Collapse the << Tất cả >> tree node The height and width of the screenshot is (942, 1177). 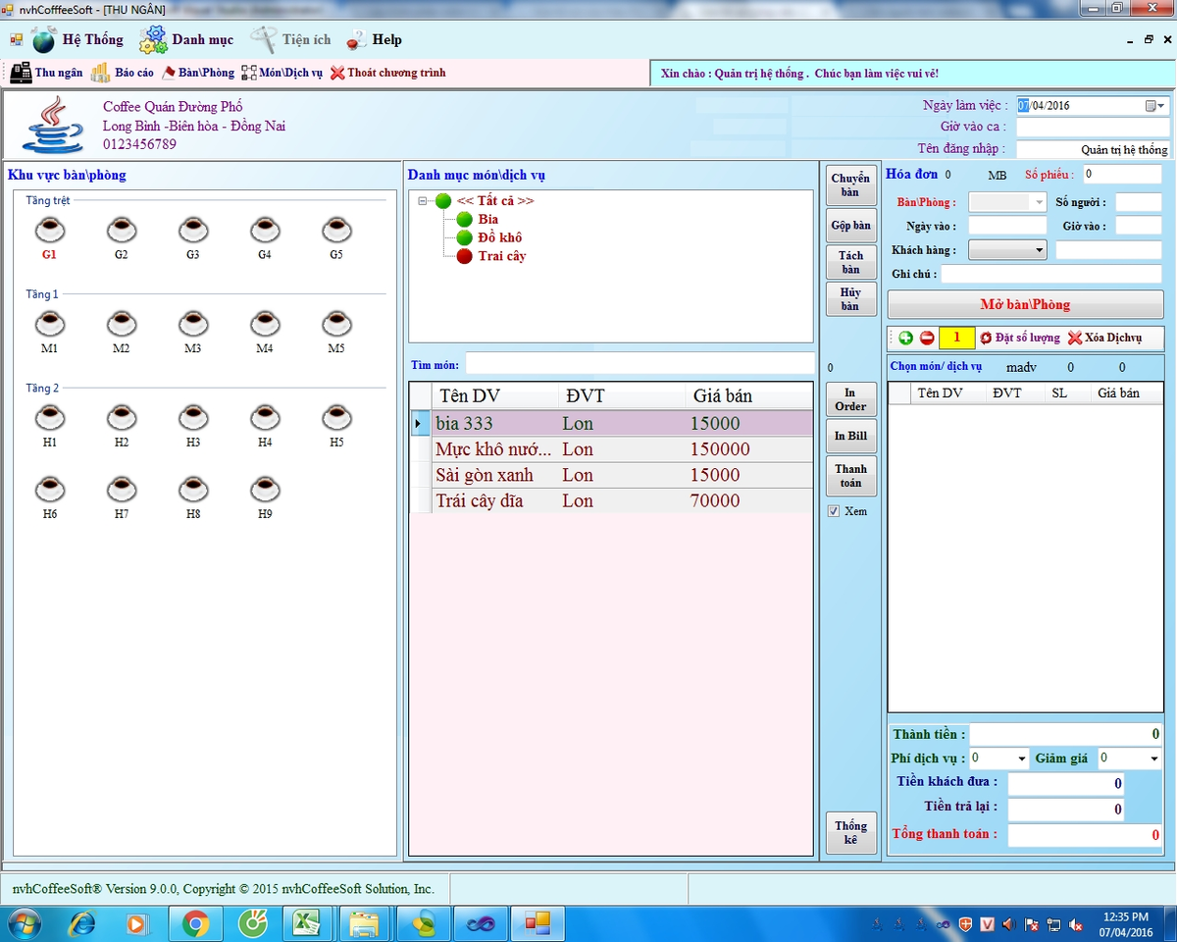click(x=422, y=201)
